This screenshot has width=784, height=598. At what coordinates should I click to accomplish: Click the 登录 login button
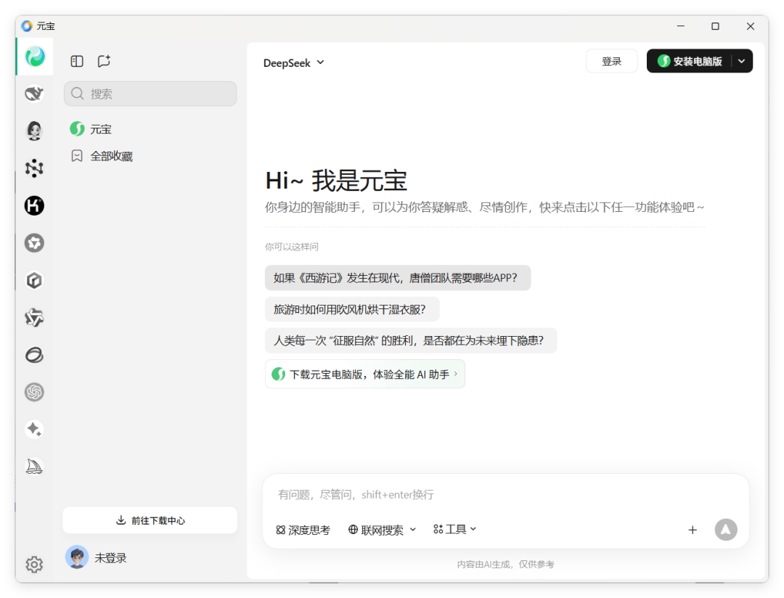click(x=611, y=61)
